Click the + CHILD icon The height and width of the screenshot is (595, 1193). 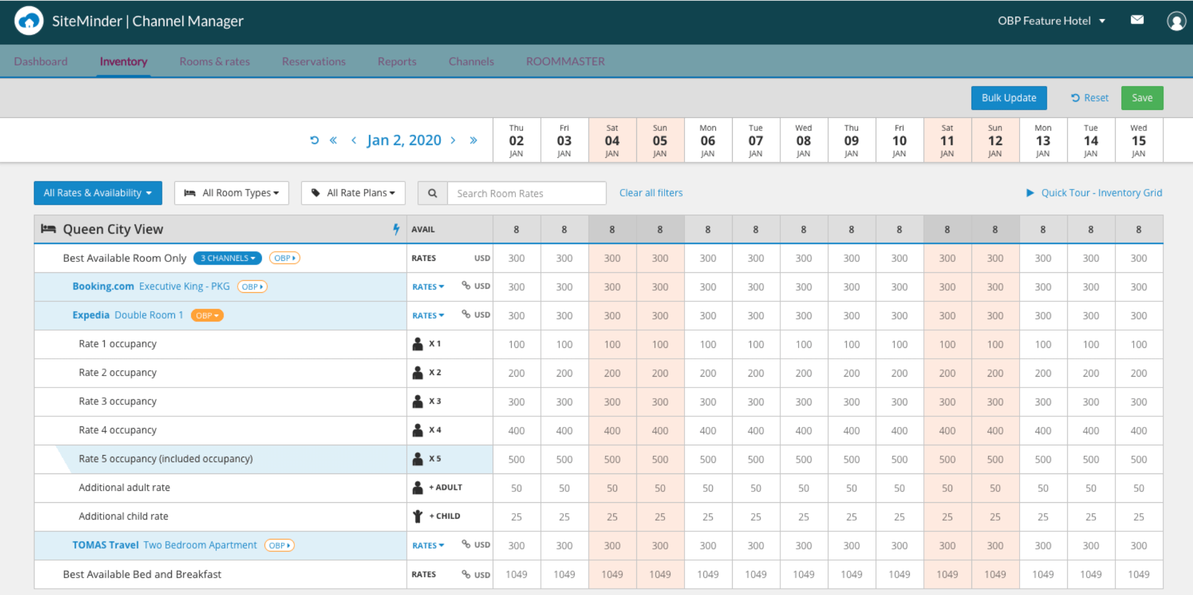[417, 516]
